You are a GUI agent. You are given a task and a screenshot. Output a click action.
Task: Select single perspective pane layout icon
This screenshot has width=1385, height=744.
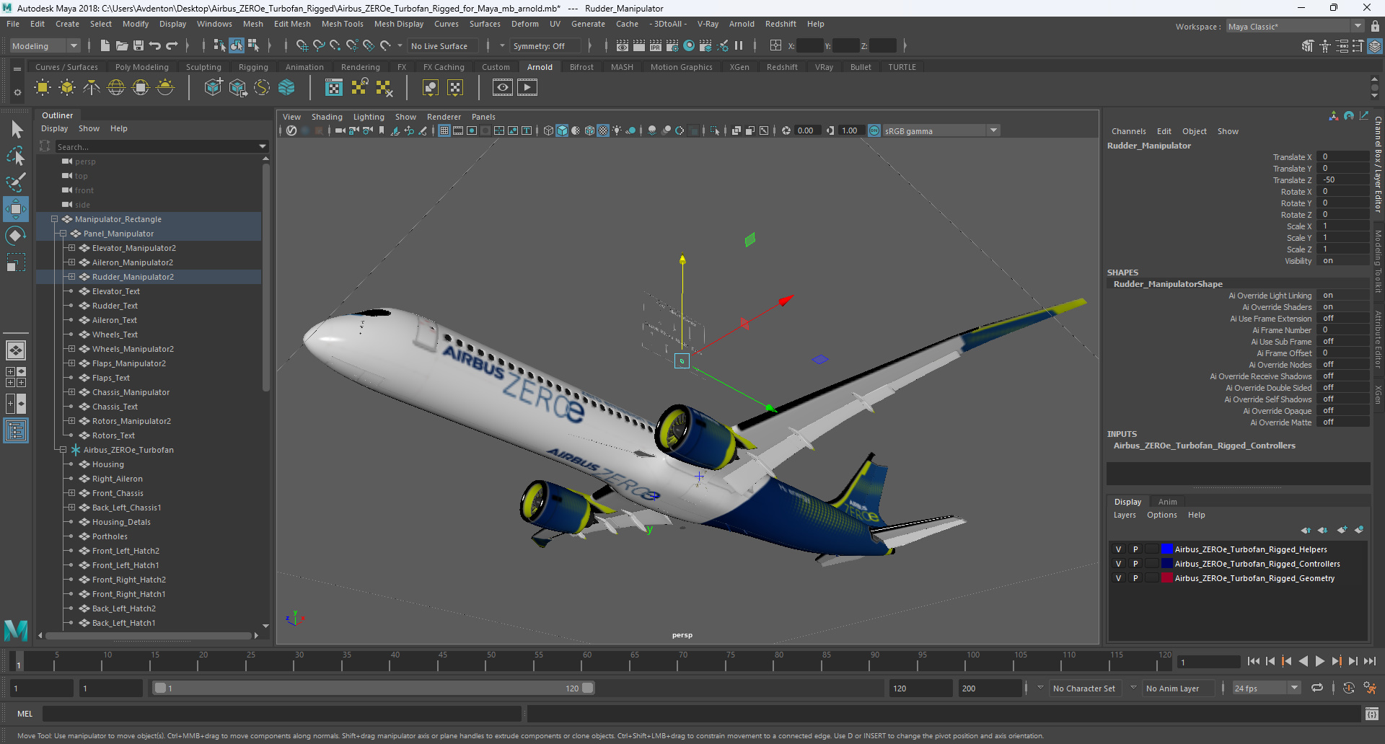coord(16,350)
